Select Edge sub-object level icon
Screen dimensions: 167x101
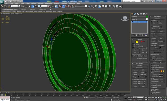137,42
